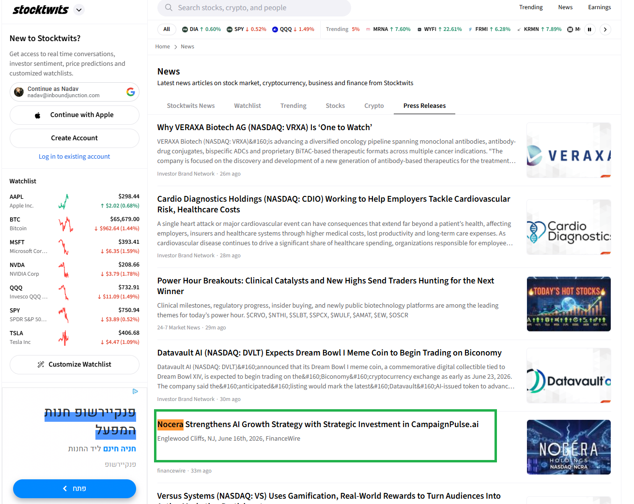Open Nocera Holdings article thumbnail
The width and height of the screenshot is (634, 504).
tap(569, 447)
